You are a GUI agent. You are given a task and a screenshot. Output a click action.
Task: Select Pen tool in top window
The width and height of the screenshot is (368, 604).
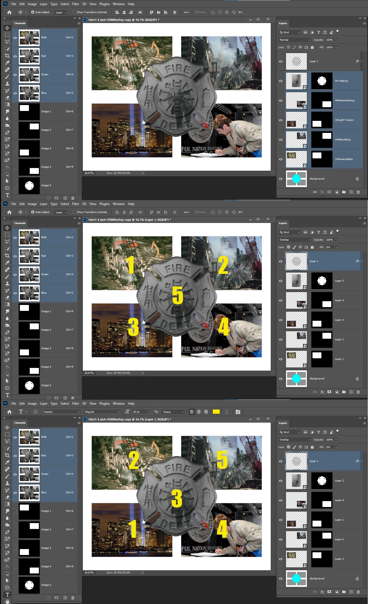[x=7, y=132]
